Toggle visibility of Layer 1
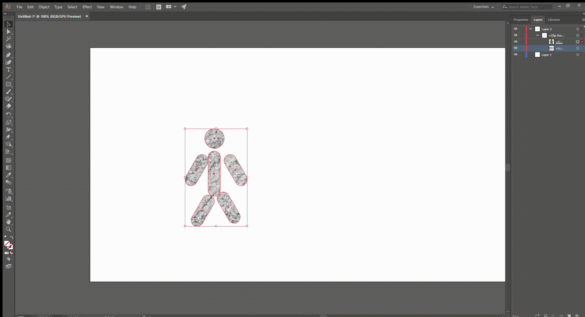Screen dimensions: 585x317 pyautogui.click(x=516, y=55)
